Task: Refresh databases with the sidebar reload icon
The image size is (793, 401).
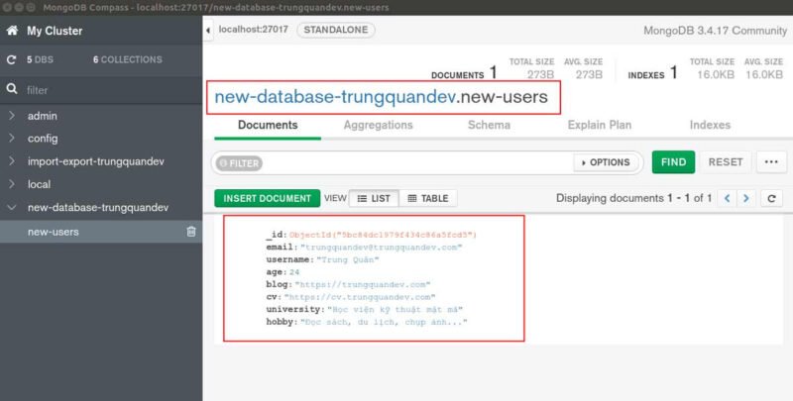Action: [11, 60]
